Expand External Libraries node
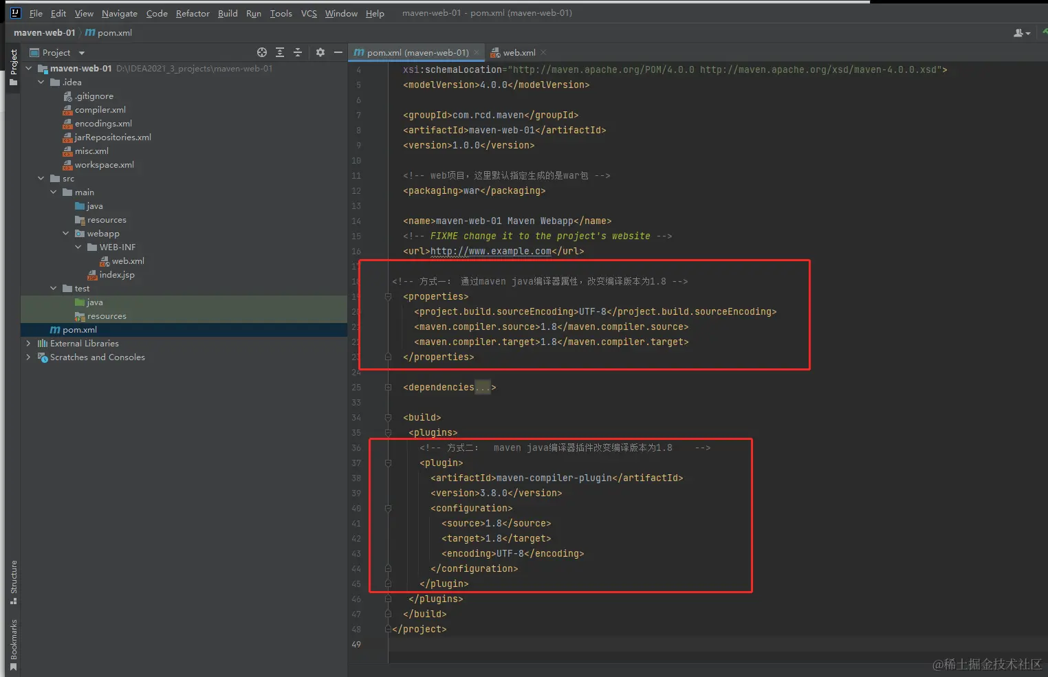Screen dimensions: 1048x677 [x=29, y=343]
